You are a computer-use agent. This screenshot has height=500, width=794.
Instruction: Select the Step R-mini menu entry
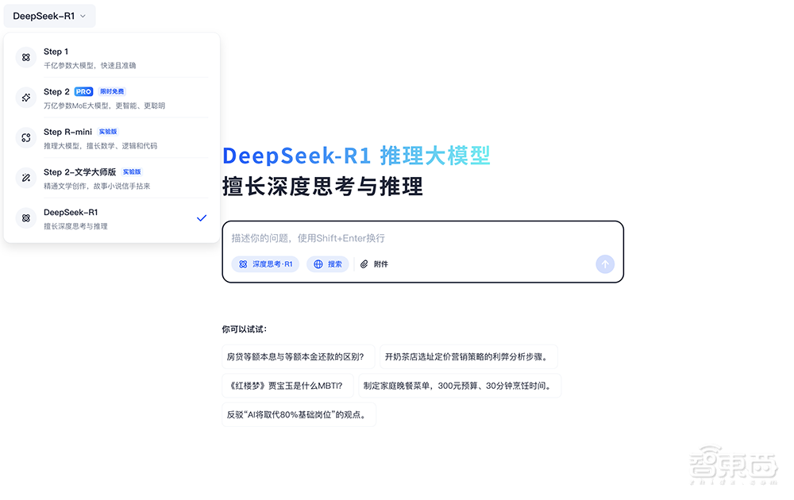(111, 138)
